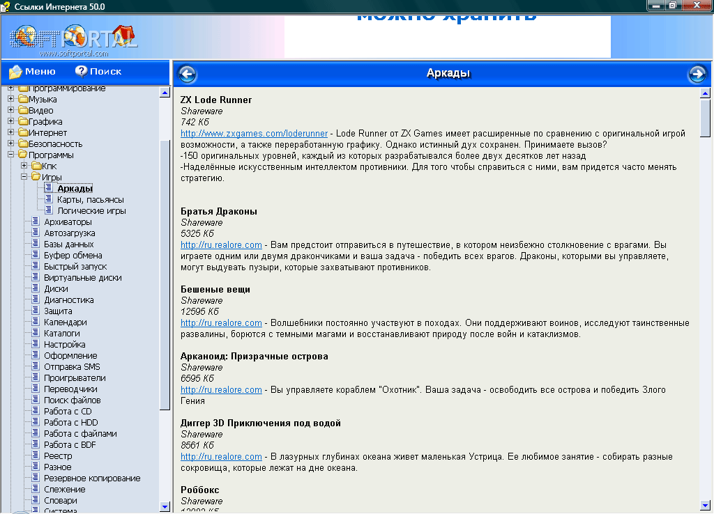Open the realore link under Бешеные вещи
Screen dimensions: 714x514
(x=221, y=323)
